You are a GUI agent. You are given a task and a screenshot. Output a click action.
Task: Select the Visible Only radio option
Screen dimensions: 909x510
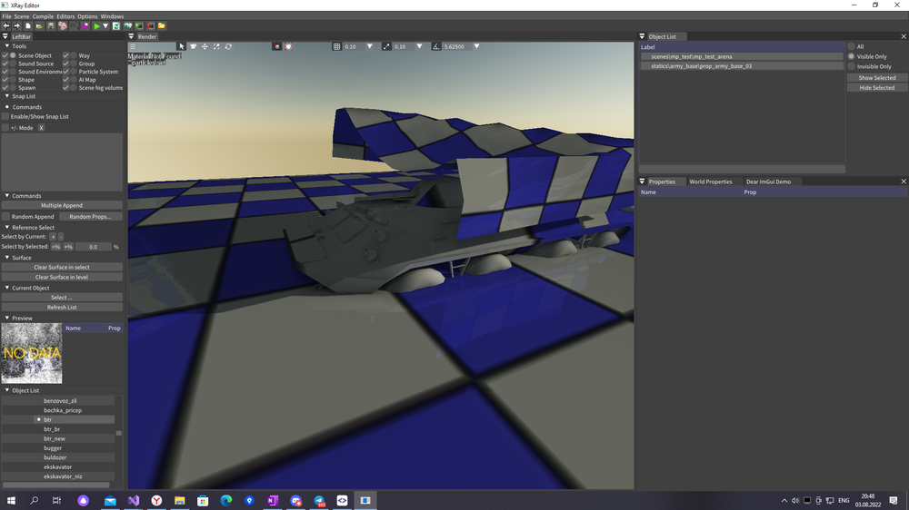(852, 57)
